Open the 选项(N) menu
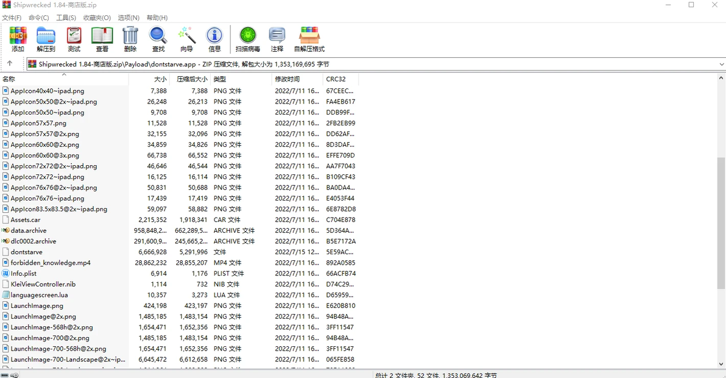Viewport: 726px width, 378px height. (x=128, y=18)
